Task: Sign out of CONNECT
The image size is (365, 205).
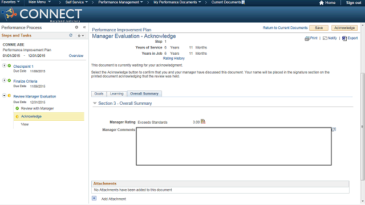Action: 354,2
